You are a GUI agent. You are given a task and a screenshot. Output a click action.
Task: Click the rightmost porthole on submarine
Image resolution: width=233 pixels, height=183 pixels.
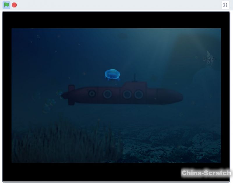tap(139, 94)
